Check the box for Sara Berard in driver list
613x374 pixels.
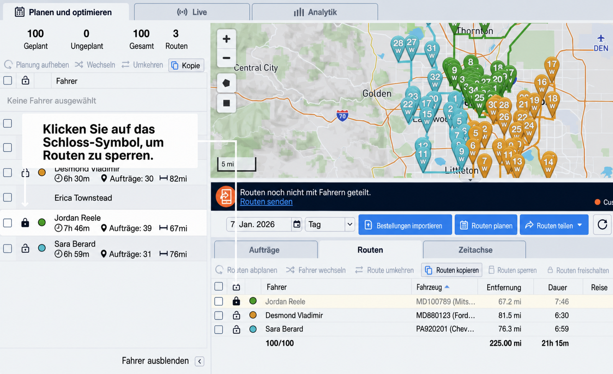[8, 248]
